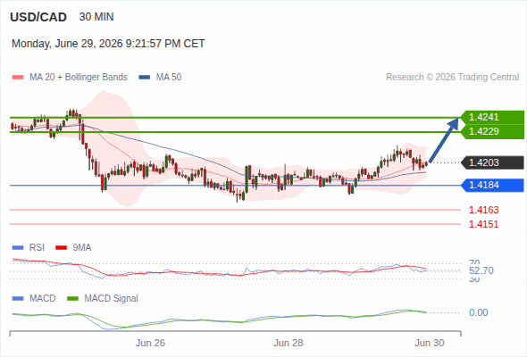Click the Trading Central research credit text

(x=452, y=78)
